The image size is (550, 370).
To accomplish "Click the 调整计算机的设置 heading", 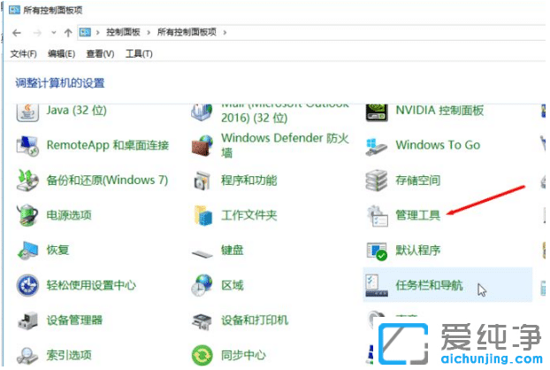I will [x=60, y=83].
